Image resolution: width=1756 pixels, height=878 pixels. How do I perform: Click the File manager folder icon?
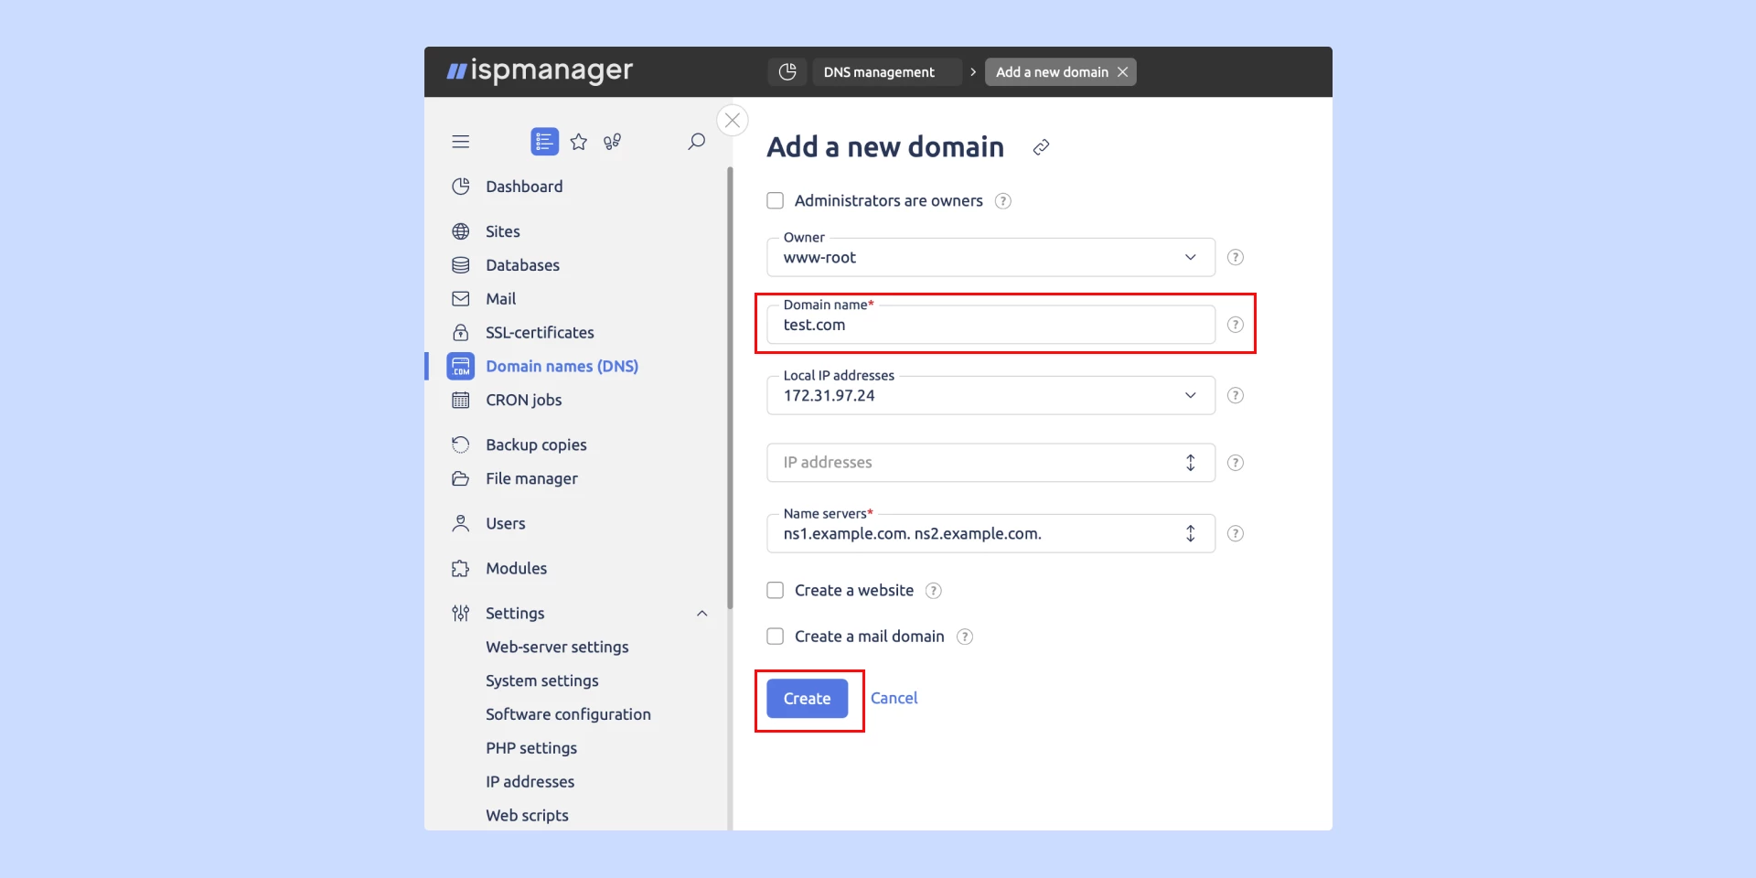click(461, 478)
